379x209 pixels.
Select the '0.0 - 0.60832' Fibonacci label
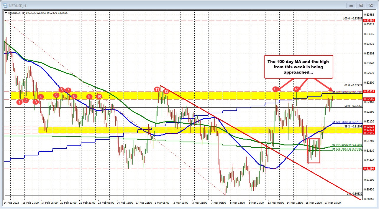[354, 193]
